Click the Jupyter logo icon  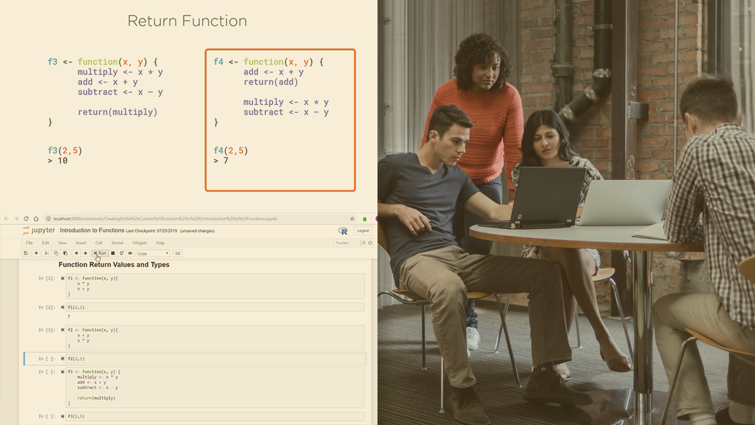pyautogui.click(x=26, y=230)
